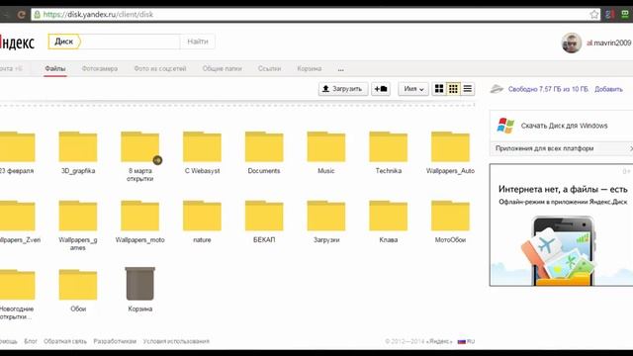Switch to large tiles view
The image size is (633, 356).
tap(439, 89)
